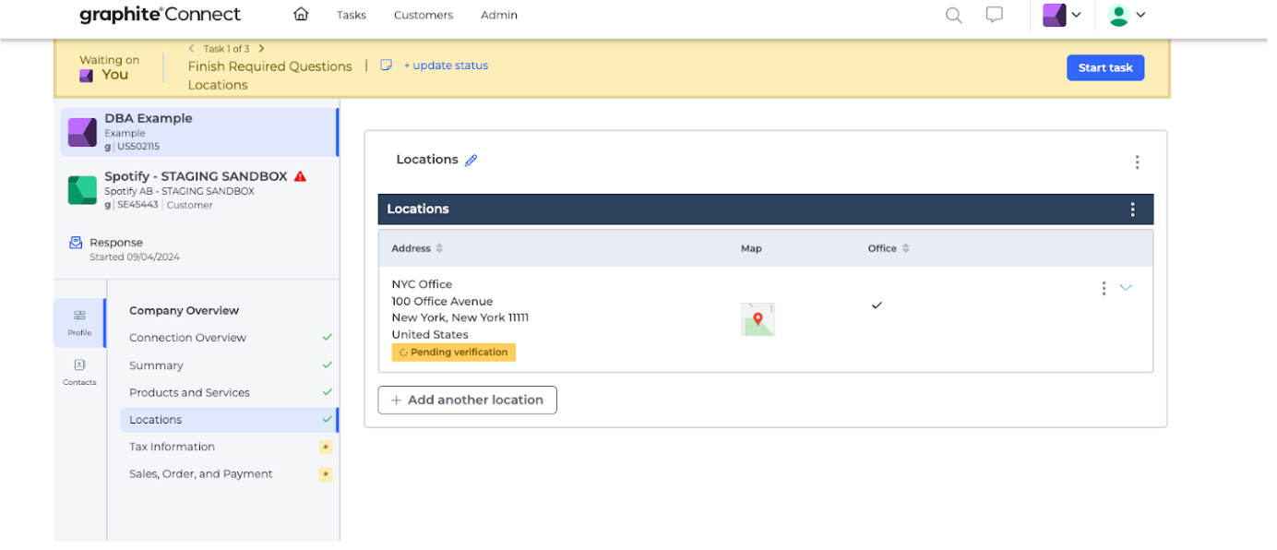Screen dimensions: 1277x550
Task: Click Add another location button
Action: [467, 401]
